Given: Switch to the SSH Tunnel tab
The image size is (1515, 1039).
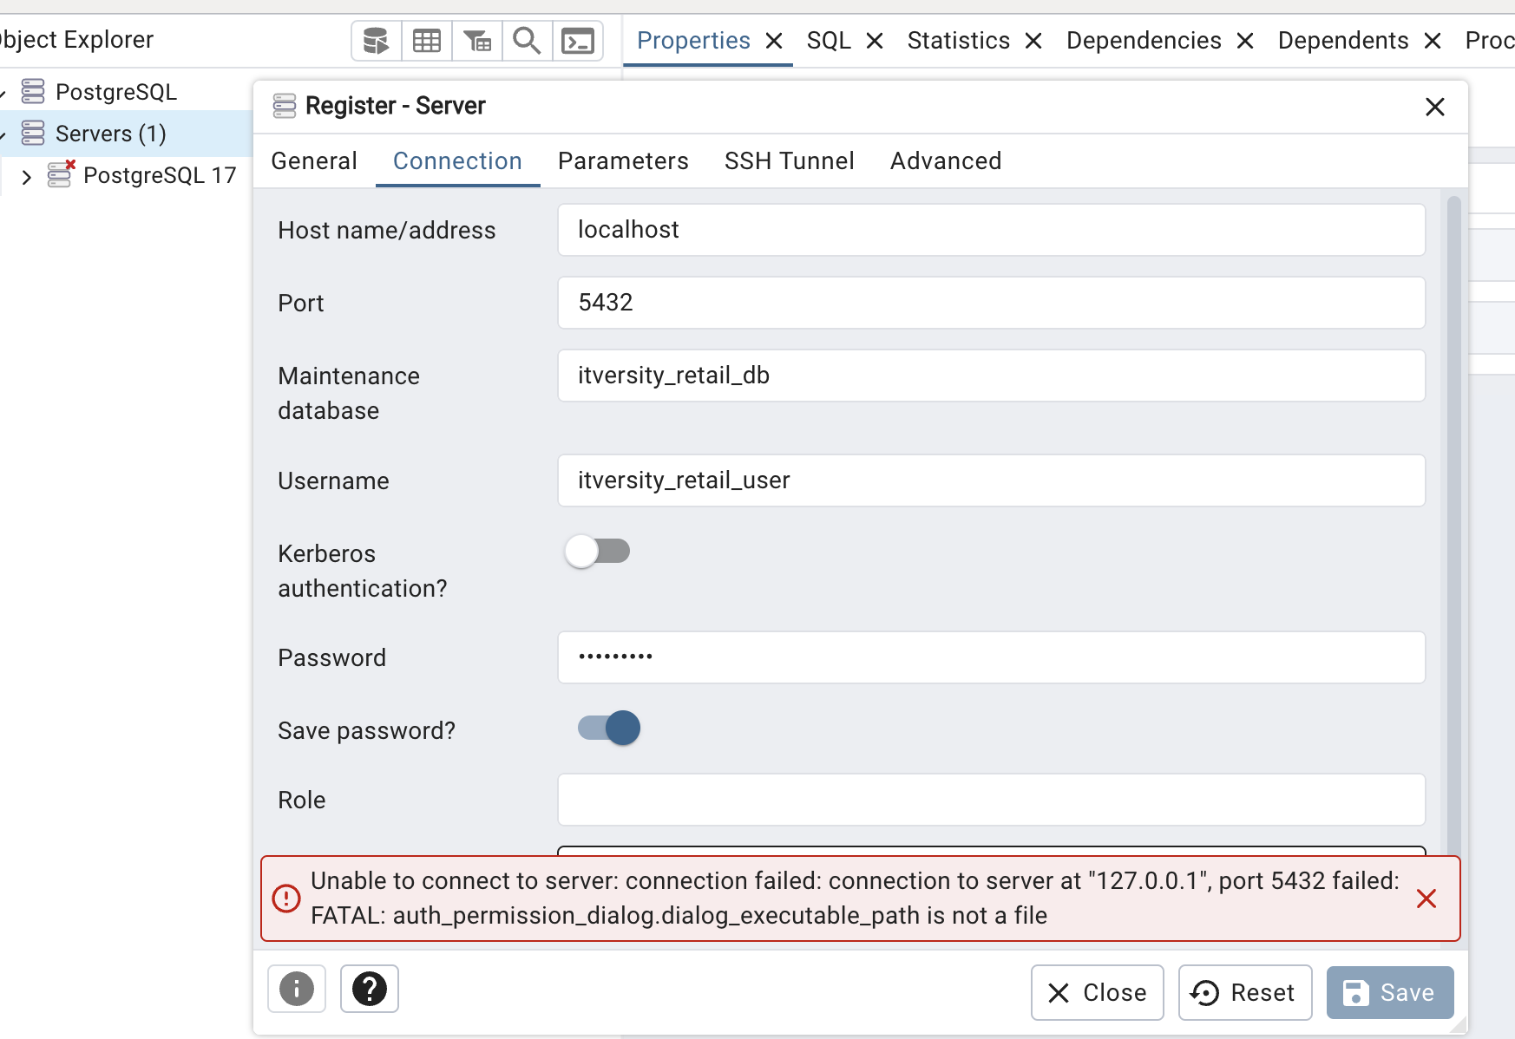Looking at the screenshot, I should tap(789, 161).
